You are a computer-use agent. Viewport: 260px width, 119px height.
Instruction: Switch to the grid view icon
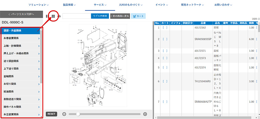coord(53,16)
